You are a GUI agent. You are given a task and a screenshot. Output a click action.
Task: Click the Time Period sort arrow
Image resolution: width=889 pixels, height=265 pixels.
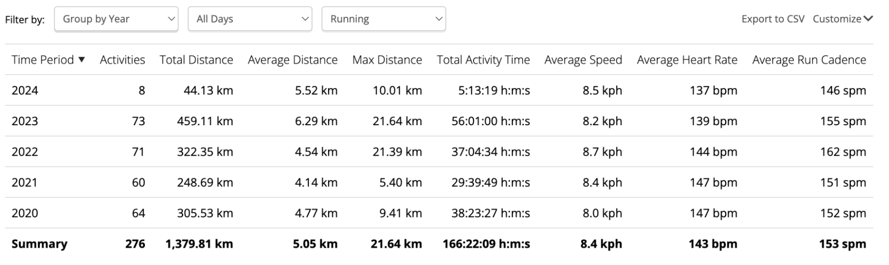coord(81,60)
